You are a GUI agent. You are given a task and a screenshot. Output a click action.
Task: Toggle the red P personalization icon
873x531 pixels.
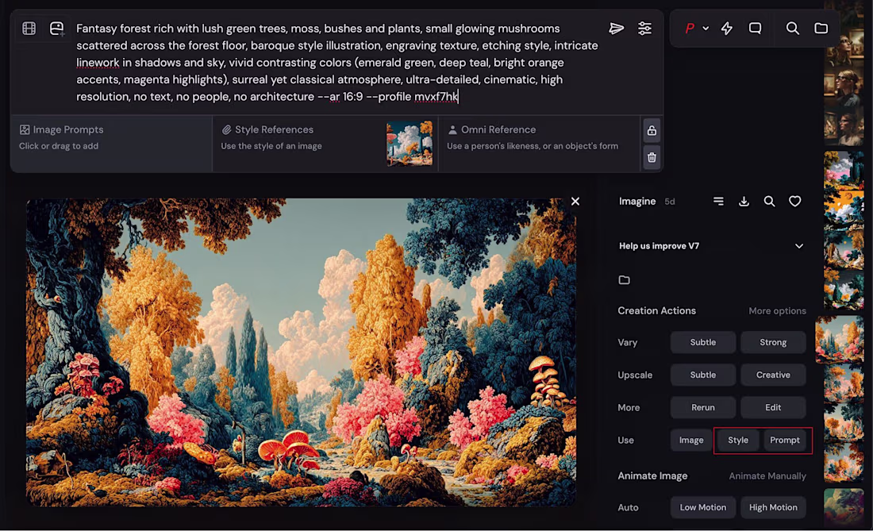pyautogui.click(x=689, y=29)
